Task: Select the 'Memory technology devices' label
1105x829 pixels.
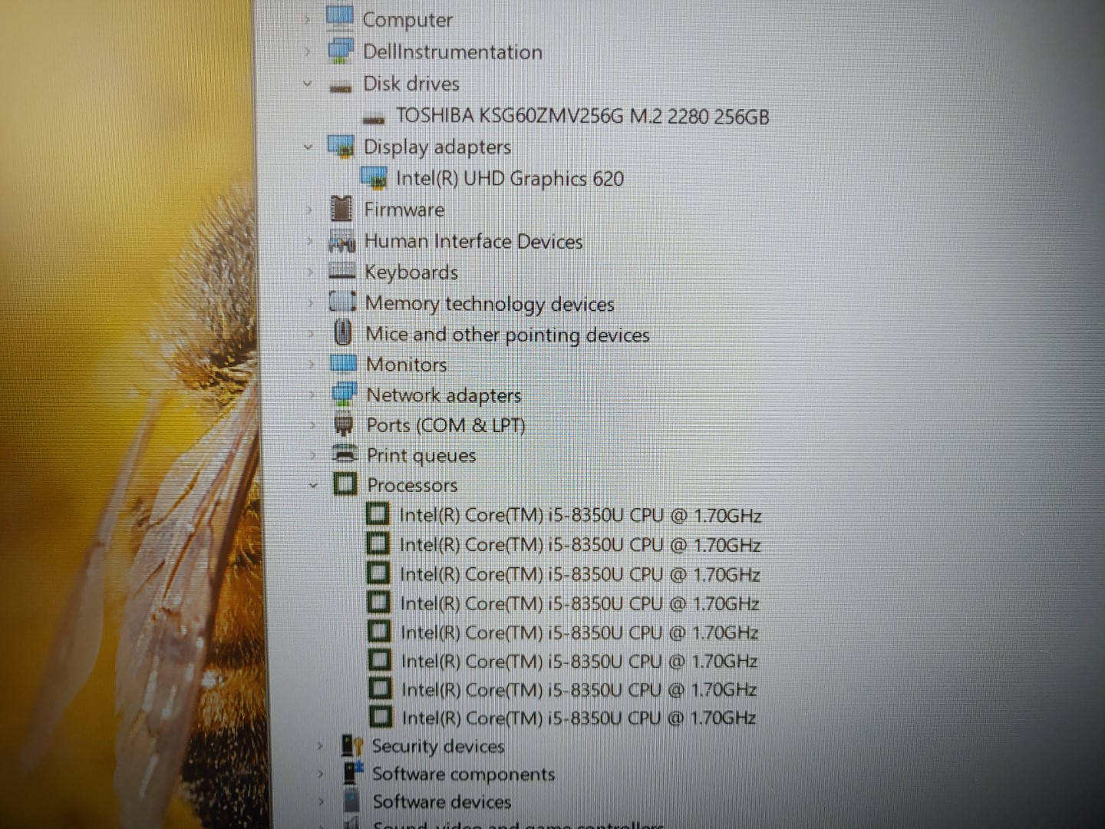Action: pyautogui.click(x=490, y=304)
